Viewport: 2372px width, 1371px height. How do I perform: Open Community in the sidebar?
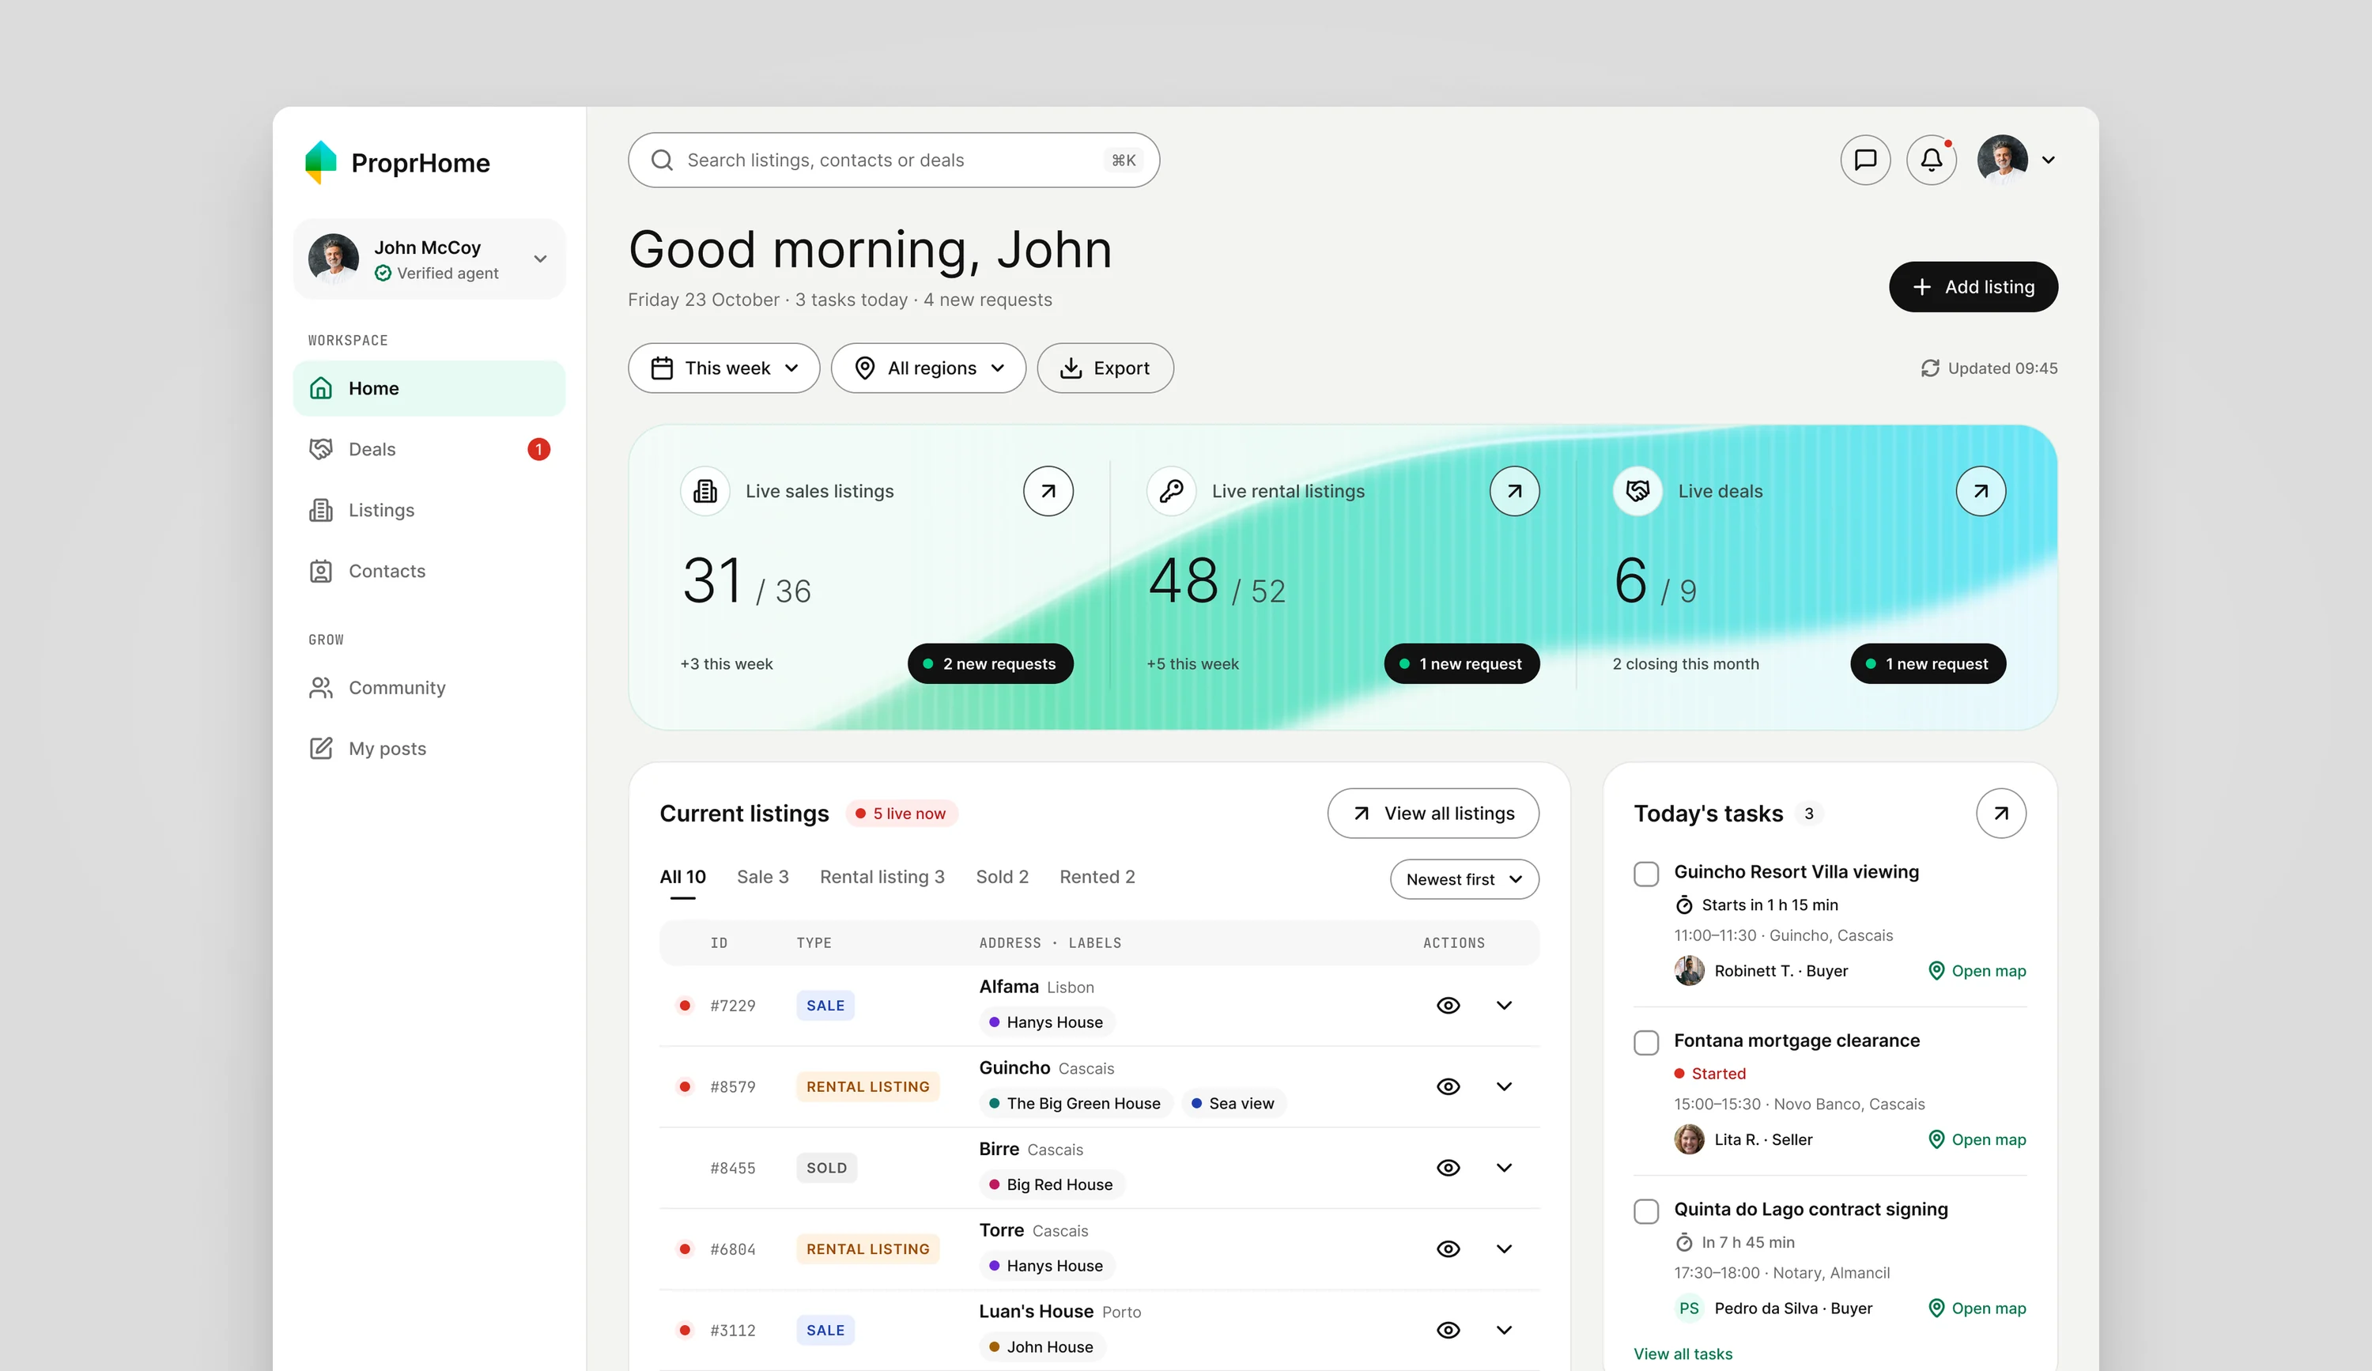pyautogui.click(x=429, y=688)
